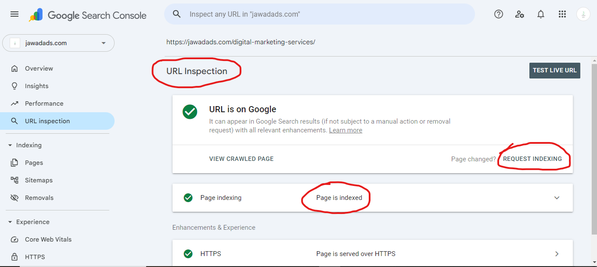Open the HTTPS enhancement row arrow

pos(557,253)
